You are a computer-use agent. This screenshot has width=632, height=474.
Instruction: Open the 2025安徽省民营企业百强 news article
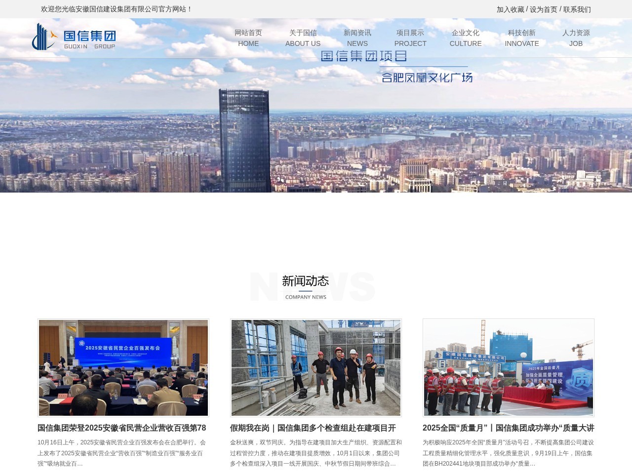click(x=122, y=429)
